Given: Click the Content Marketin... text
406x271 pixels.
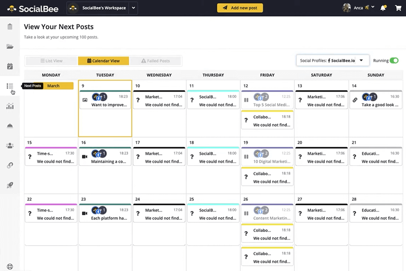Looking at the screenshot, I should [x=272, y=218].
